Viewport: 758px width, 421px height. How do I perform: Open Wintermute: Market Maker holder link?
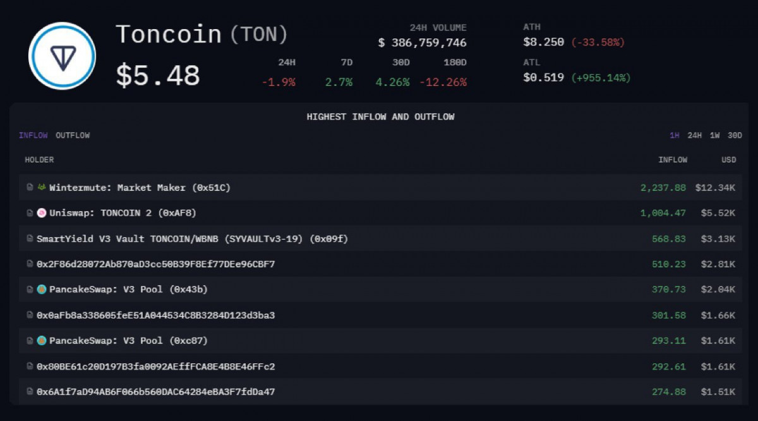click(140, 188)
